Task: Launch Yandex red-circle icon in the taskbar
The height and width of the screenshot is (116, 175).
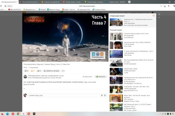Action: 13,114
